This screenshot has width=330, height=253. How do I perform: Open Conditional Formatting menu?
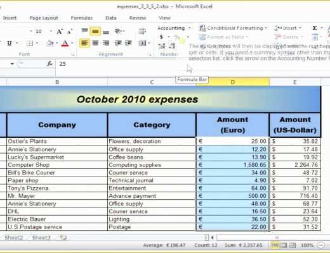pos(233,28)
